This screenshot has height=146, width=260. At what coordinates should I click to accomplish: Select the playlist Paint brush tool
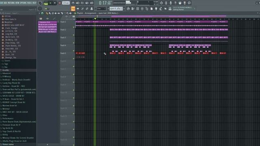click(x=50, y=13)
